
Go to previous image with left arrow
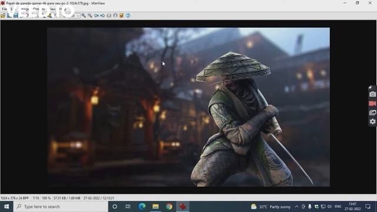(96, 16)
